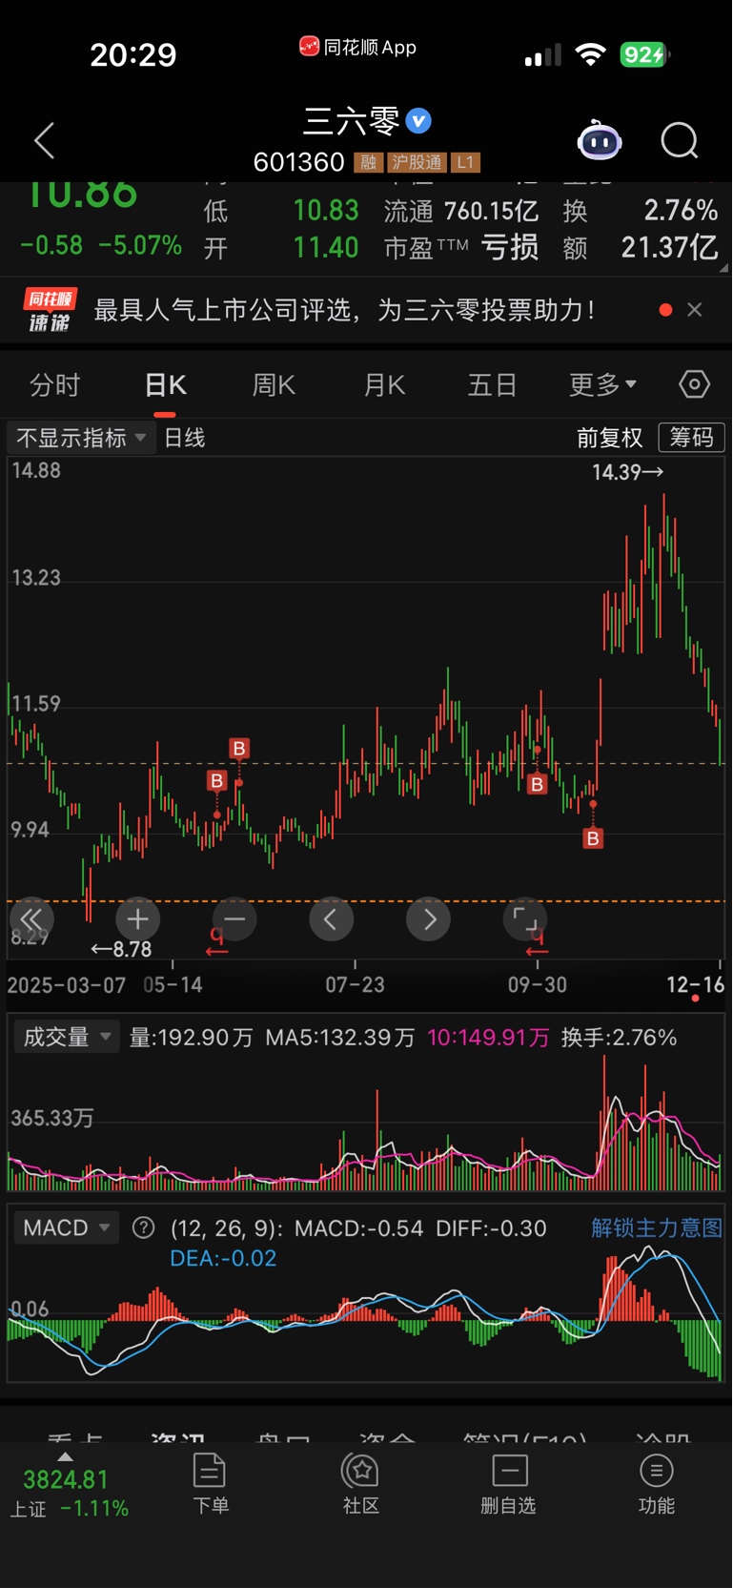Tap the DEA:-0.02 value
This screenshot has height=1588, width=733.
pos(223,1258)
